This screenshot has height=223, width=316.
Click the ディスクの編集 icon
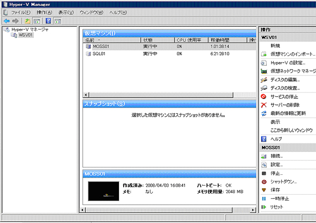click(x=264, y=80)
